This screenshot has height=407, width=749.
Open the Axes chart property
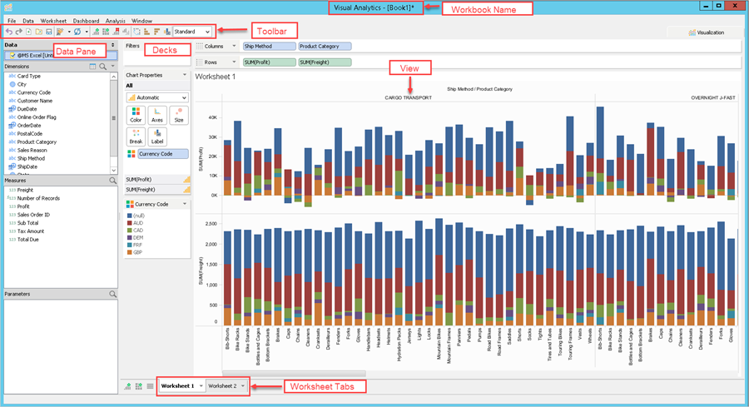click(x=156, y=116)
